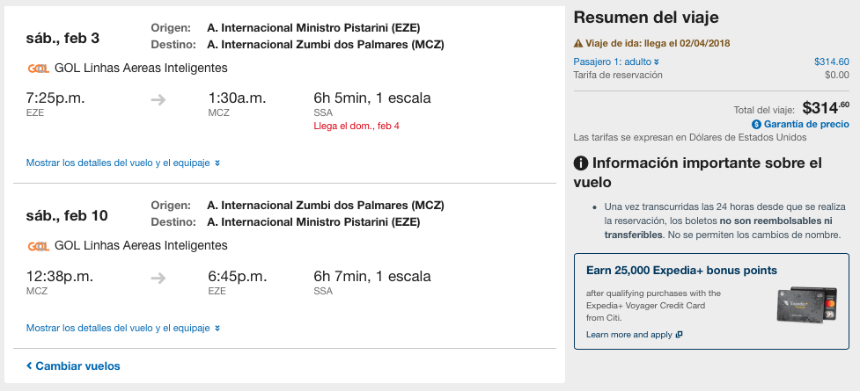The height and width of the screenshot is (391, 860).
Task: Click the external link icon after Learn more
Action: click(x=679, y=335)
